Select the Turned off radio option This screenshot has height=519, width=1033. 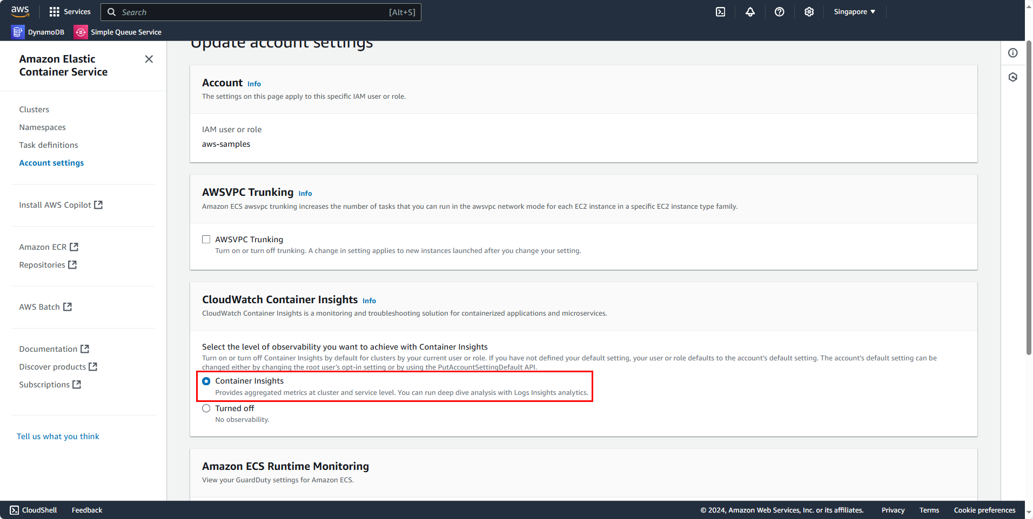[x=206, y=408]
